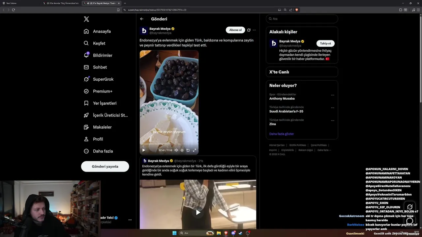Open Bildirimler notifications
Image resolution: width=422 pixels, height=237 pixels.
click(x=98, y=55)
